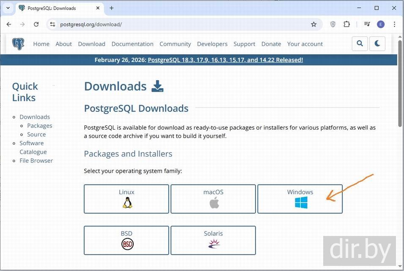
Task: Open the About menu item
Action: (63, 44)
